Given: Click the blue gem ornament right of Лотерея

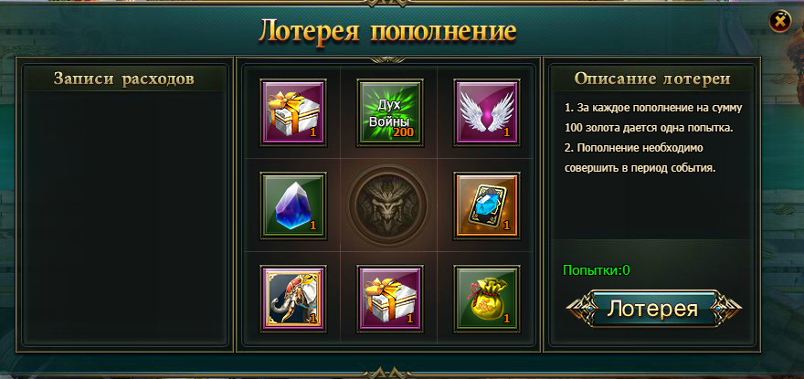Looking at the screenshot, I should point(719,309).
